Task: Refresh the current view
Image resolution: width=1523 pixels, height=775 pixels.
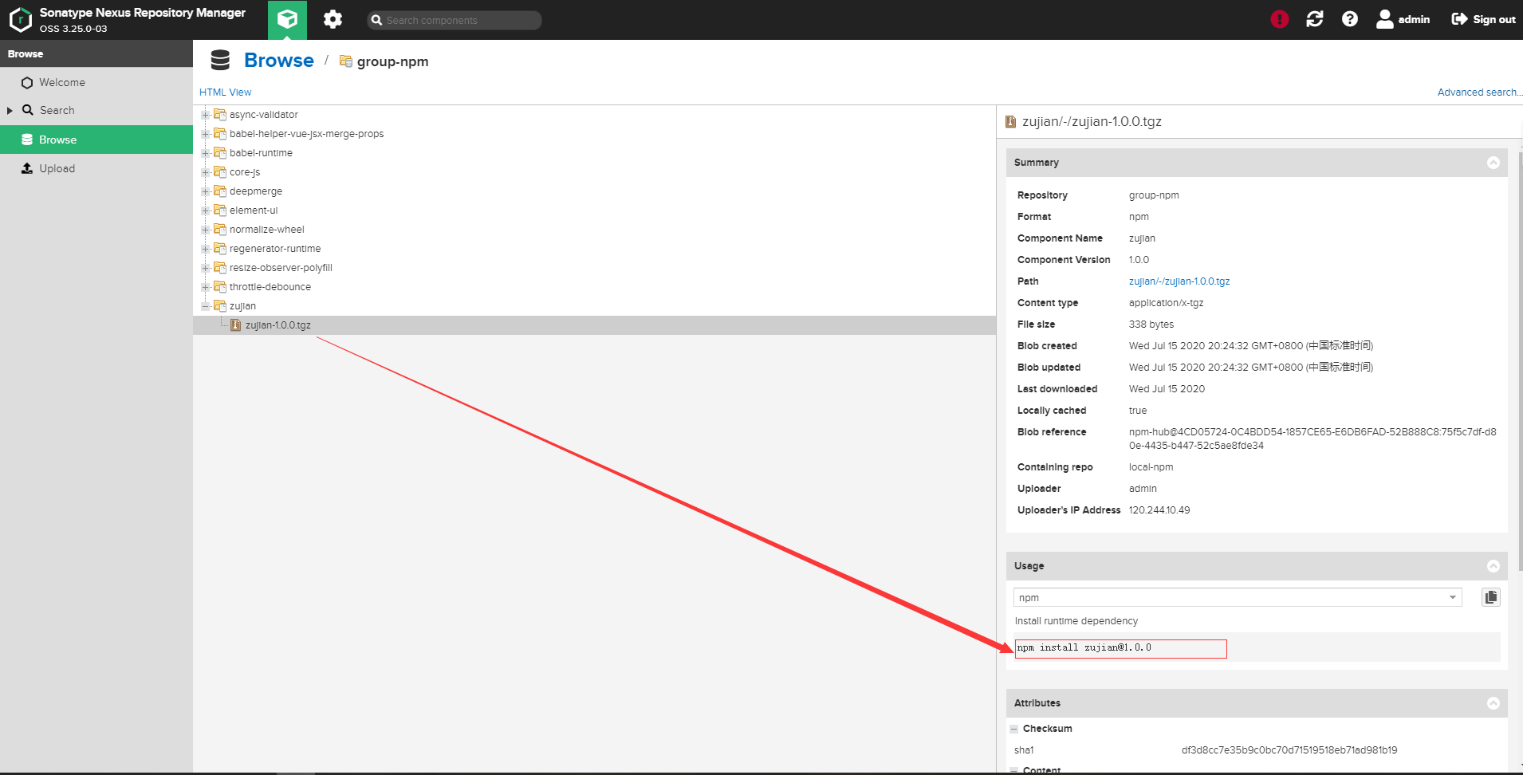Action: pos(1315,19)
